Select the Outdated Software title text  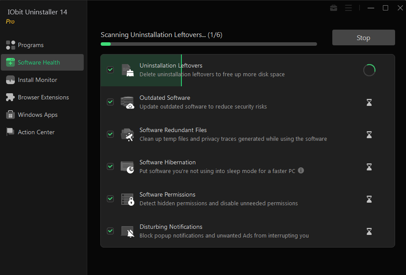pyautogui.click(x=165, y=98)
